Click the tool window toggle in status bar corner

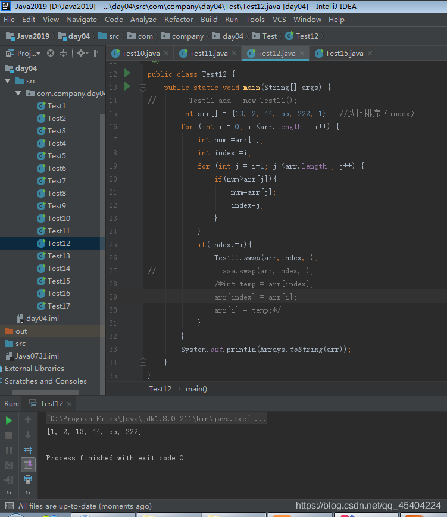coord(10,506)
